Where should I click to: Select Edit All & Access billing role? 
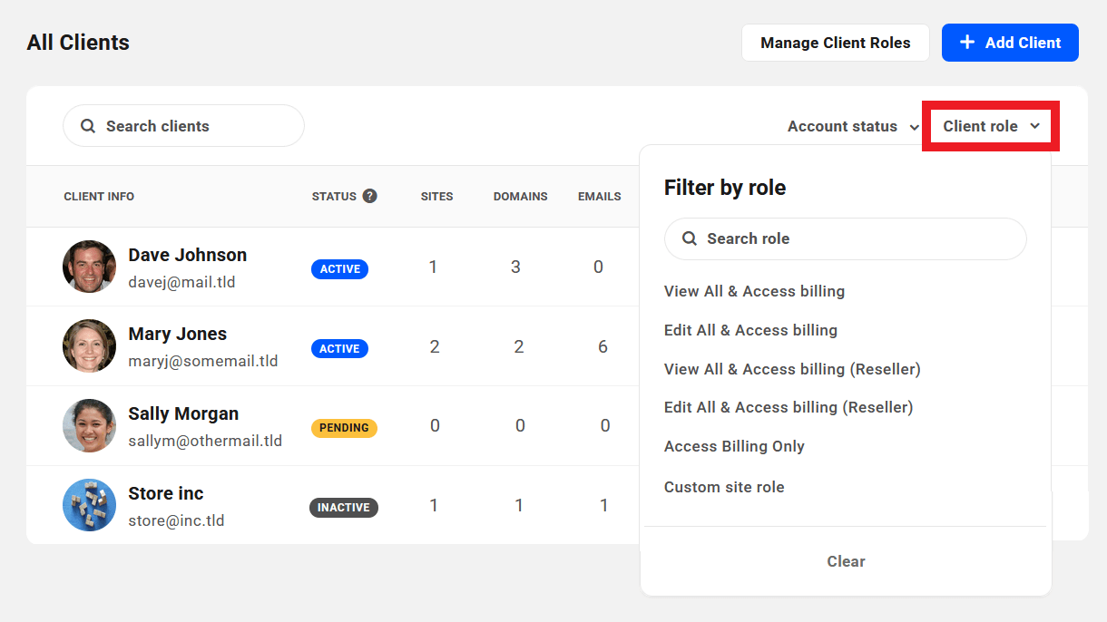(750, 330)
